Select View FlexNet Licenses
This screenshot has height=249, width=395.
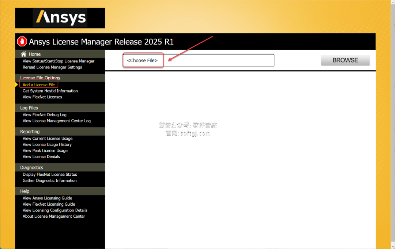(x=42, y=97)
